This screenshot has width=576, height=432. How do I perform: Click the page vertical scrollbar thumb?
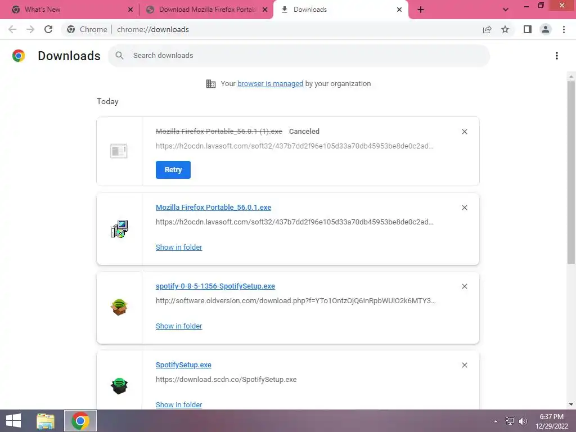click(x=571, y=172)
